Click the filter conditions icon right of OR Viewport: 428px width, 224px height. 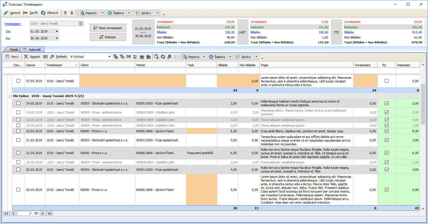tap(135, 57)
